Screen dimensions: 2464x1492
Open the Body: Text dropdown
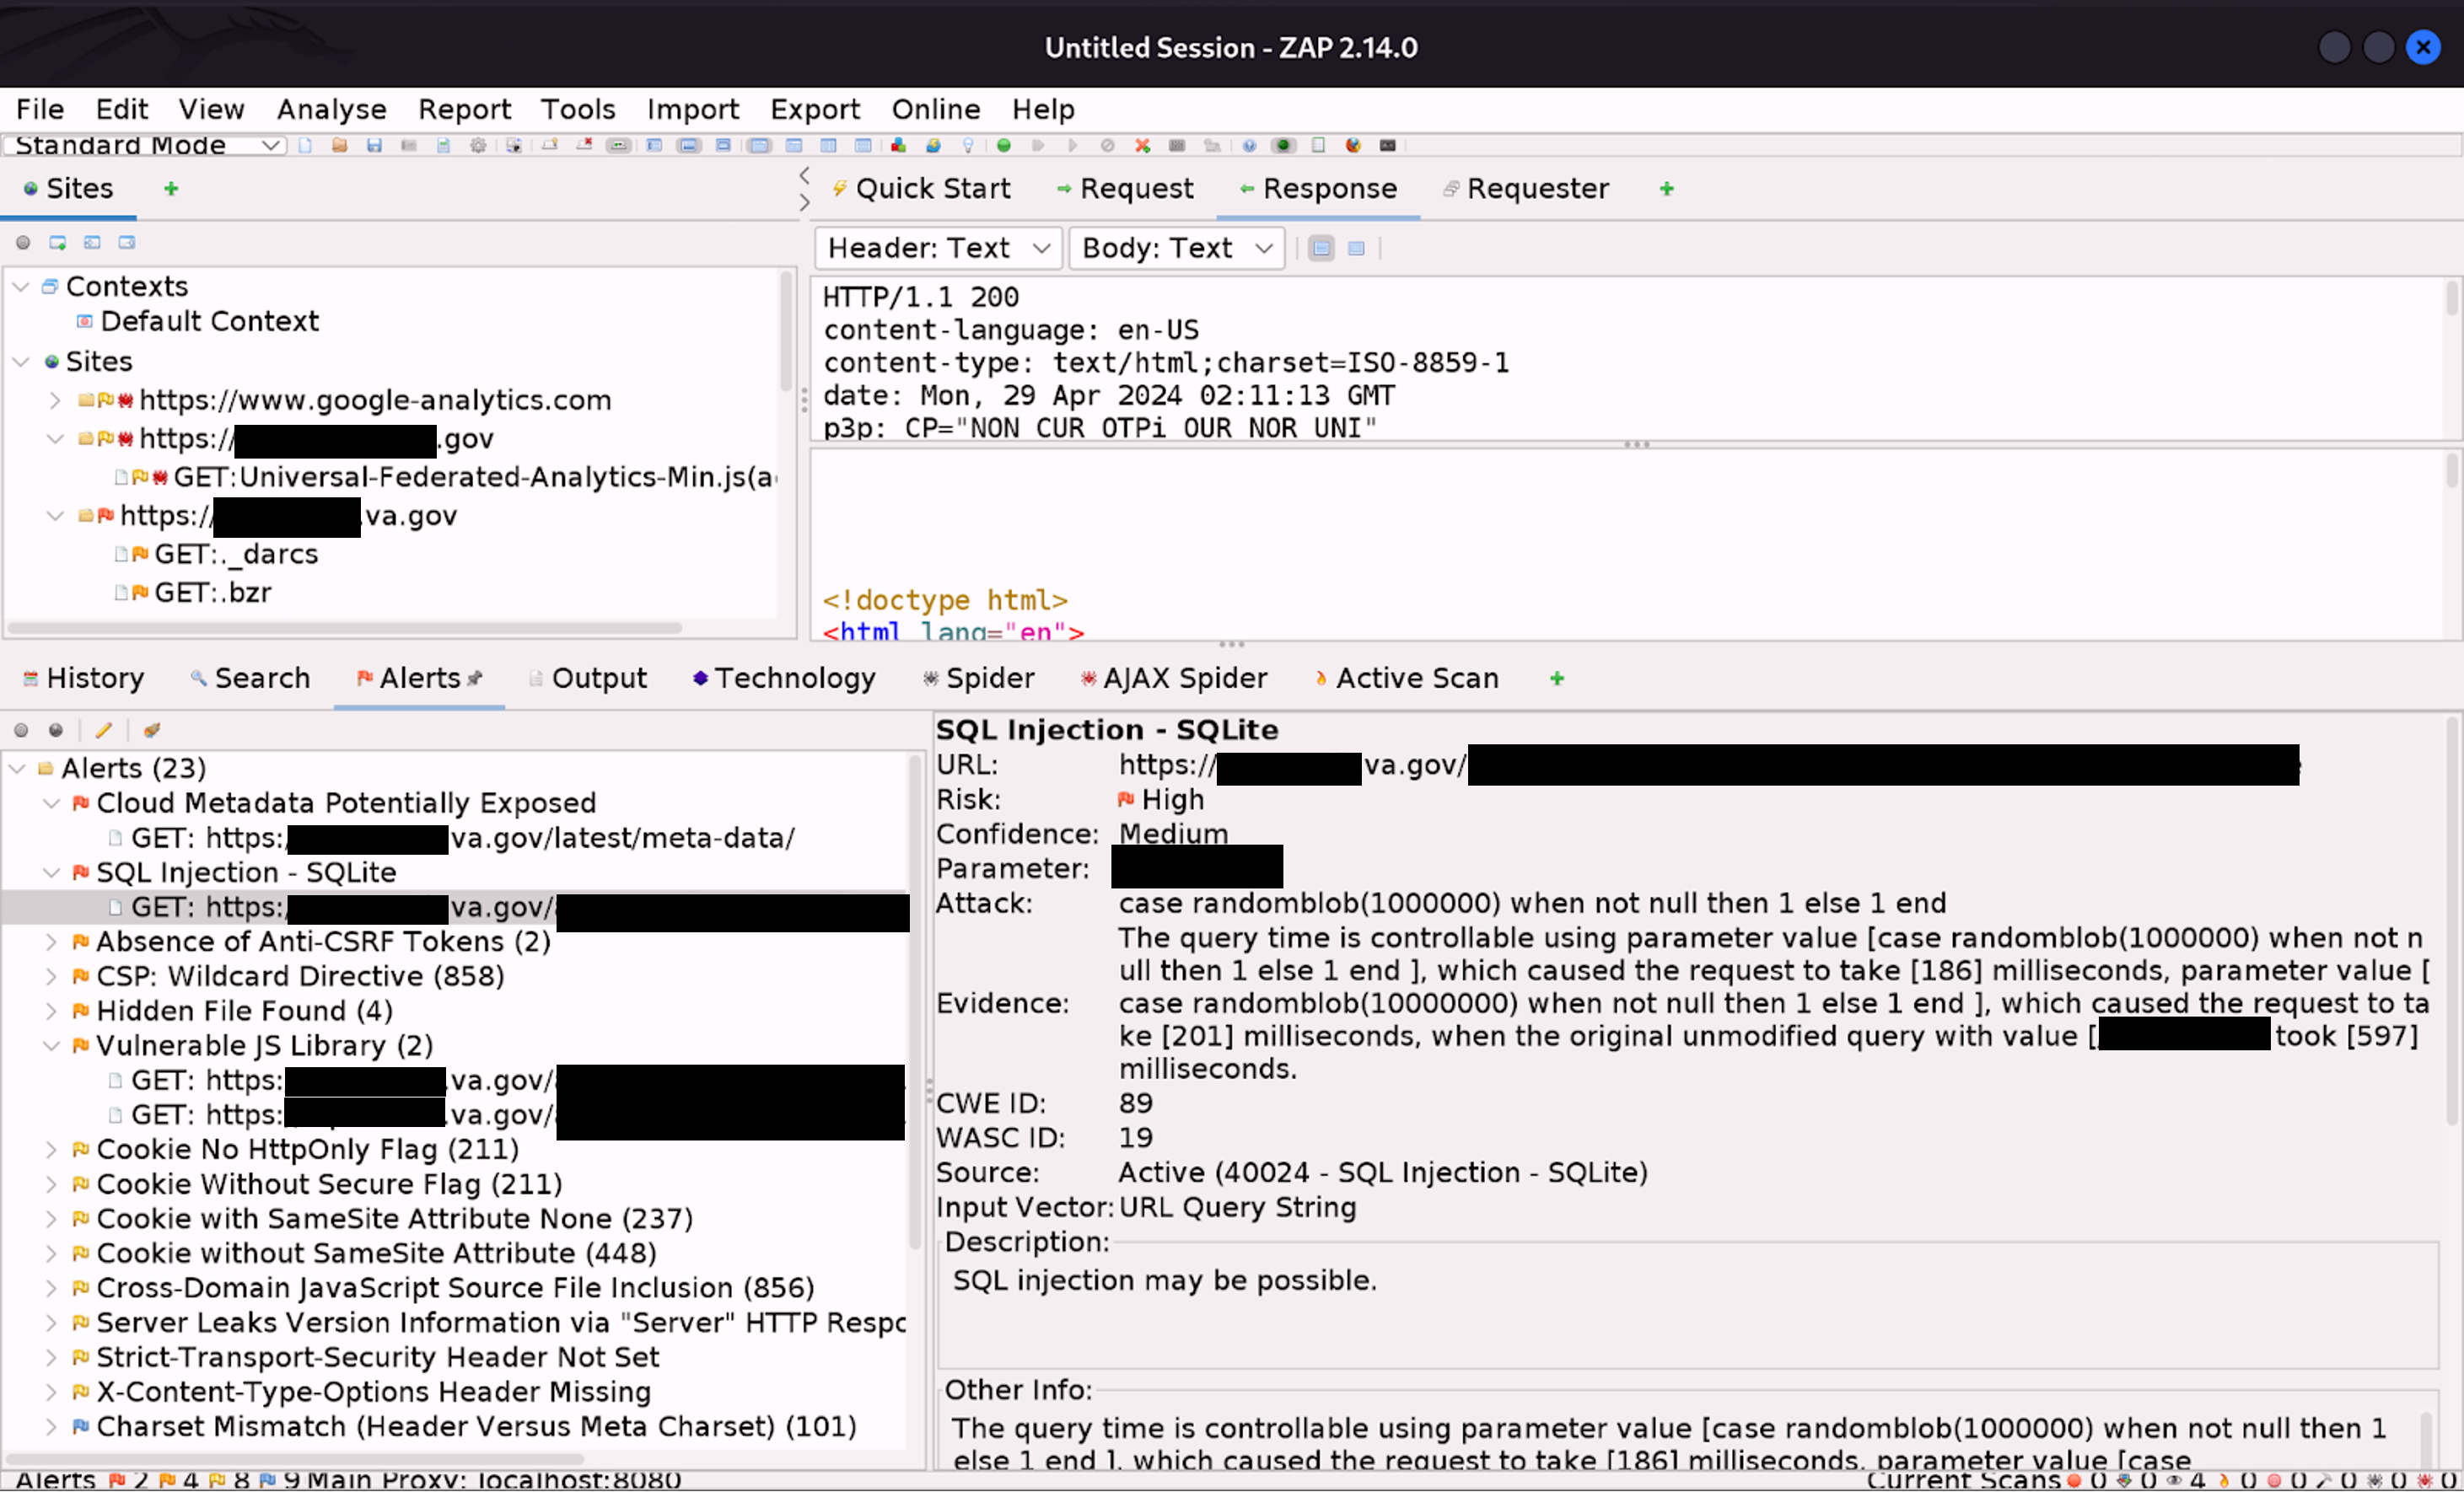[x=1177, y=248]
